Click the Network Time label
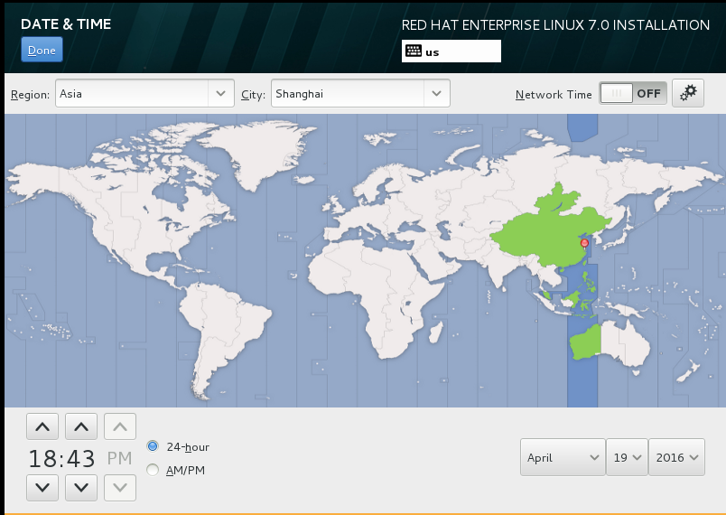 click(x=554, y=94)
